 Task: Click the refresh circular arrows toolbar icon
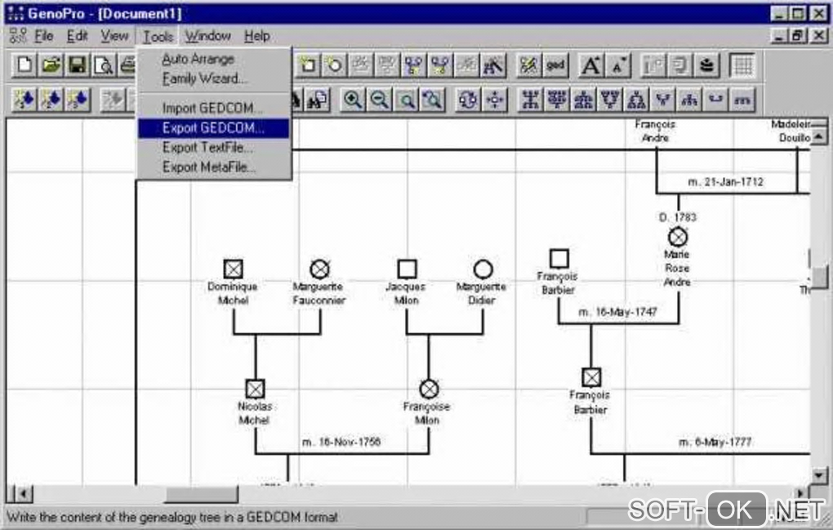click(x=468, y=100)
